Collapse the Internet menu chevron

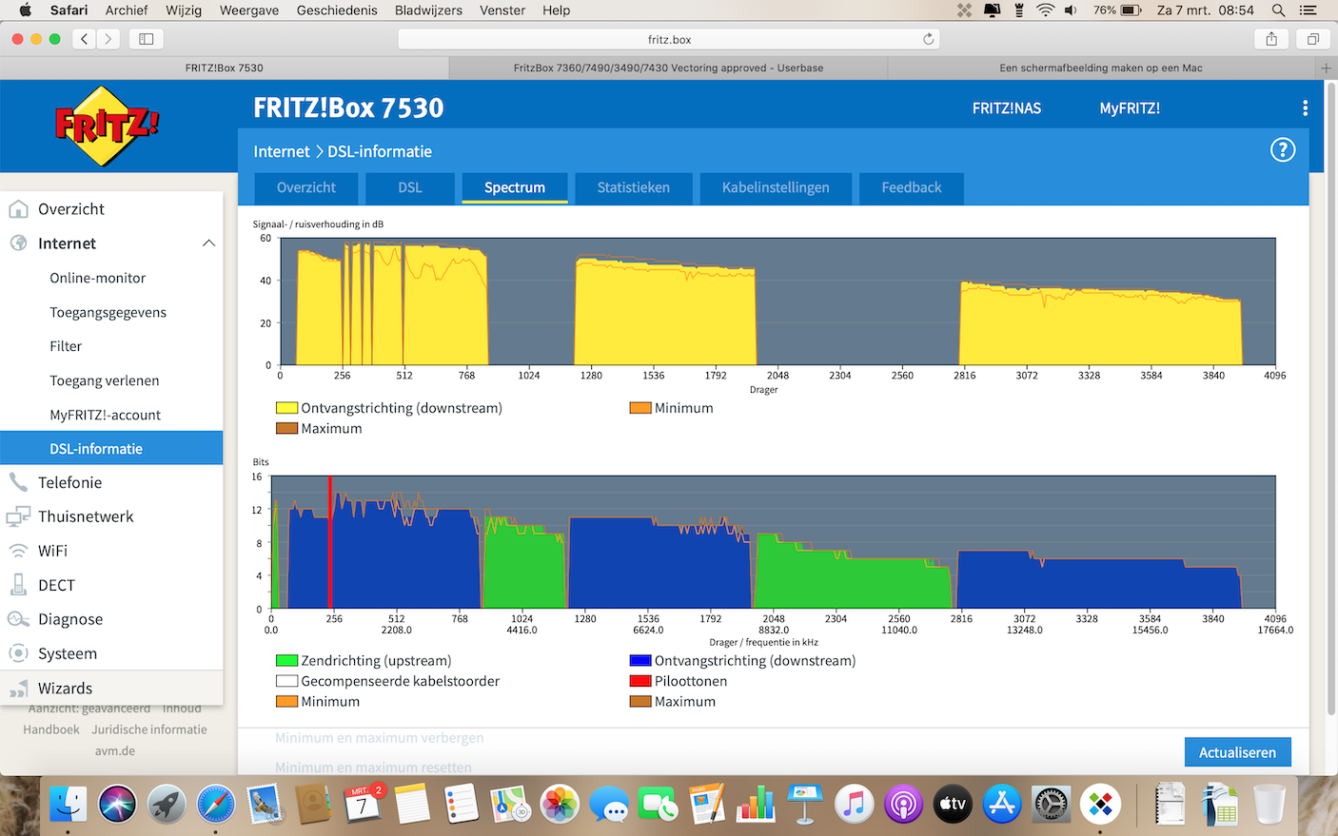pos(208,243)
